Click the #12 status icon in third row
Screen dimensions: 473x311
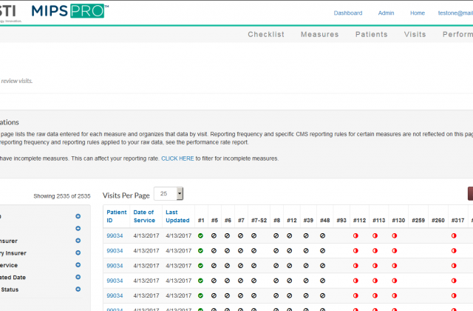289,265
